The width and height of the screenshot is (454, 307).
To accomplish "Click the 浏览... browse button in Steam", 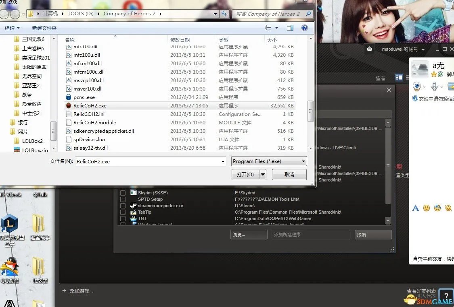I will [x=249, y=235].
